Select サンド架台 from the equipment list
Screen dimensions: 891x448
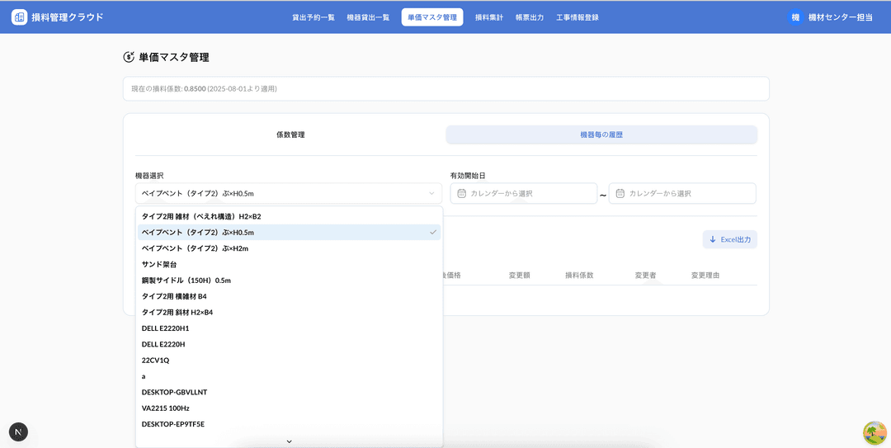(159, 264)
